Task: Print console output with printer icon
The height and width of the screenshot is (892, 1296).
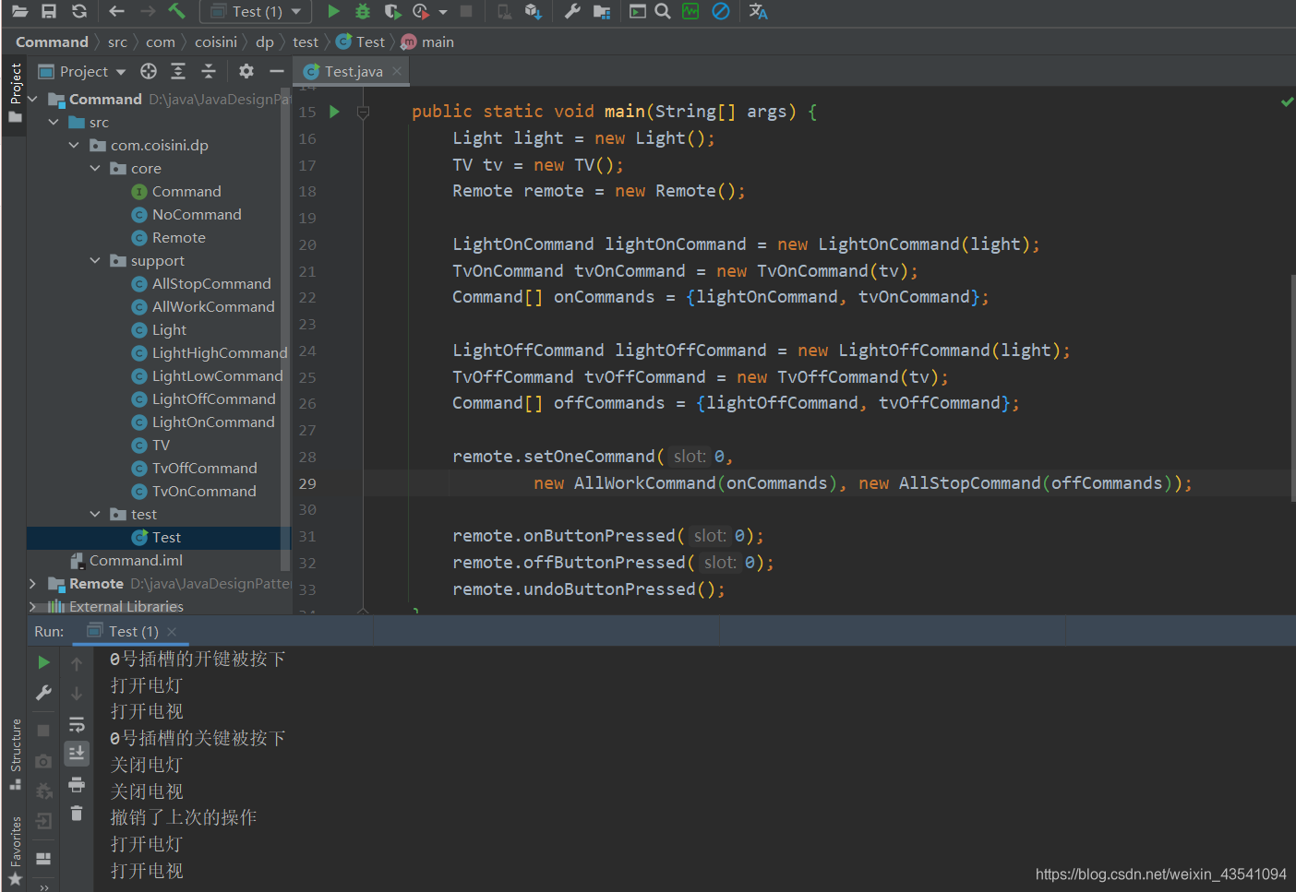Action: pyautogui.click(x=77, y=784)
